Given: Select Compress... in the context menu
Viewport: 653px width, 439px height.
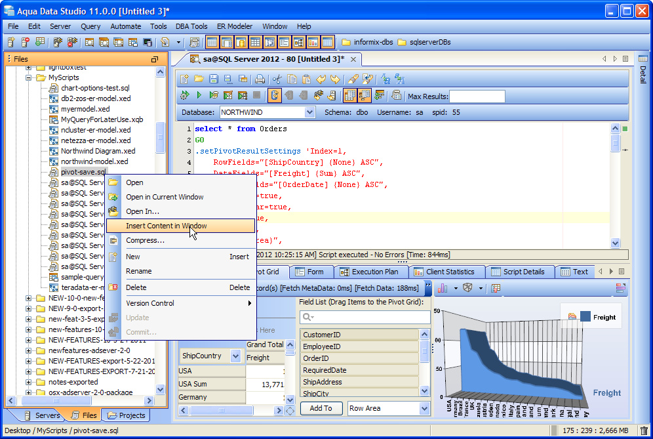Looking at the screenshot, I should click(181, 240).
